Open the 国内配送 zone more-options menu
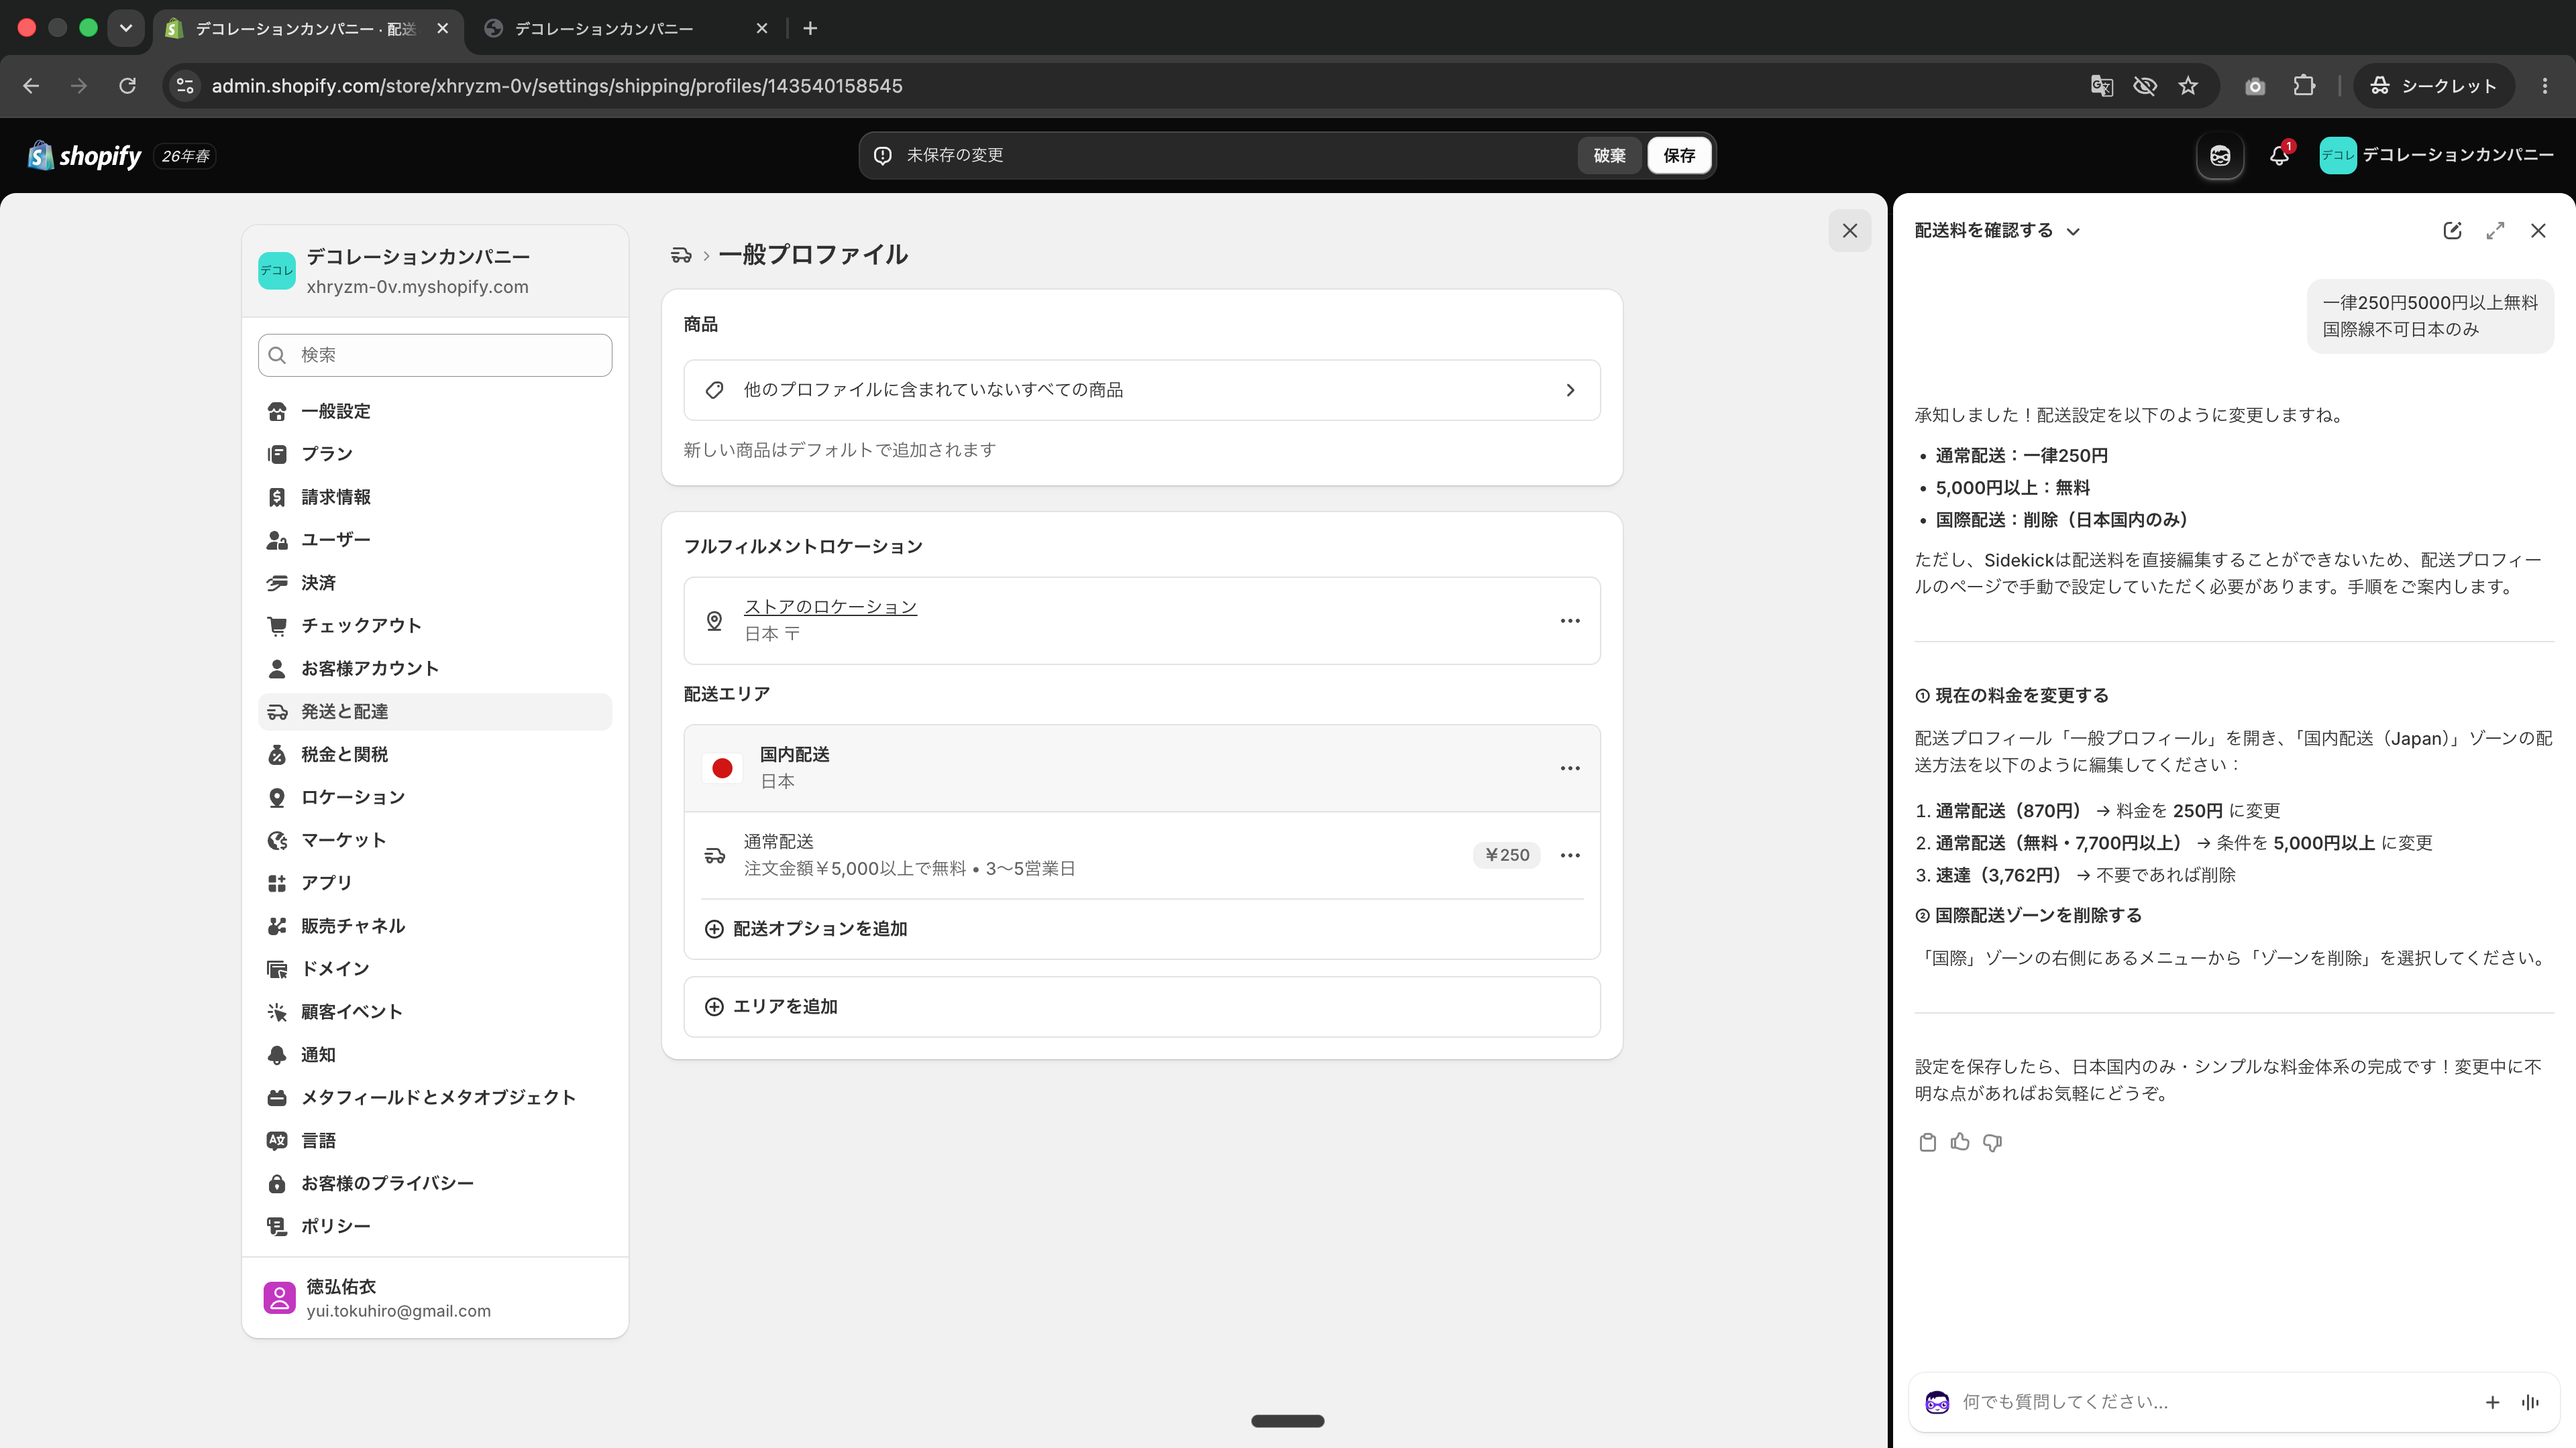Screen dimensions: 2576x1448 [x=1570, y=768]
